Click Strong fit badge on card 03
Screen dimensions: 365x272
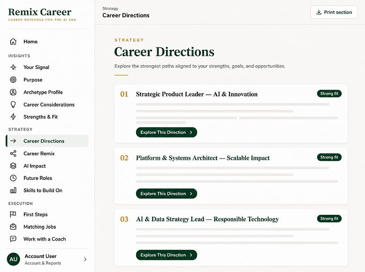point(329,219)
